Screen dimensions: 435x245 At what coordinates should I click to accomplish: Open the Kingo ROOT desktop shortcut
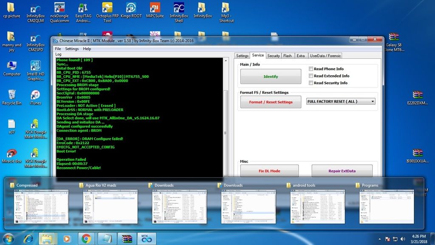coord(131,8)
